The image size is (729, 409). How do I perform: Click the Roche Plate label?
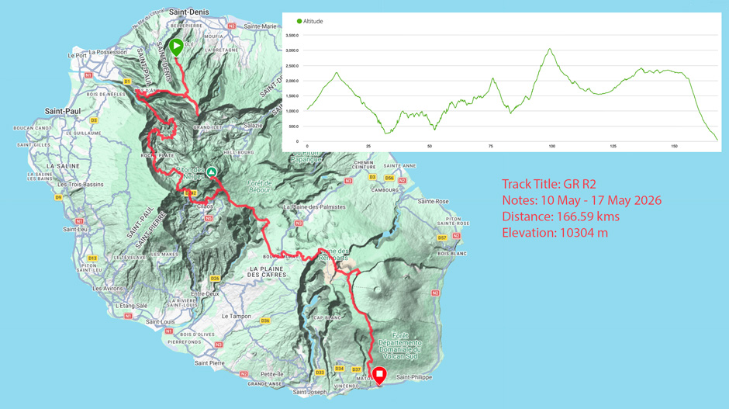157,155
